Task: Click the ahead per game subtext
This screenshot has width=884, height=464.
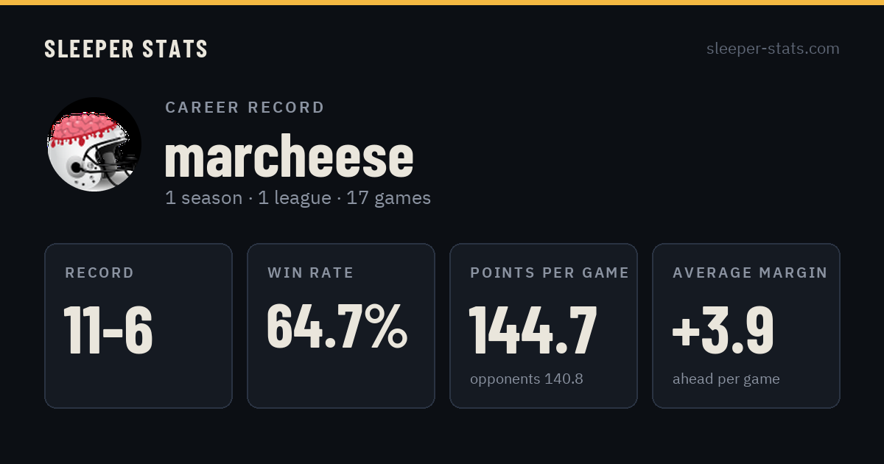Action: tap(726, 380)
